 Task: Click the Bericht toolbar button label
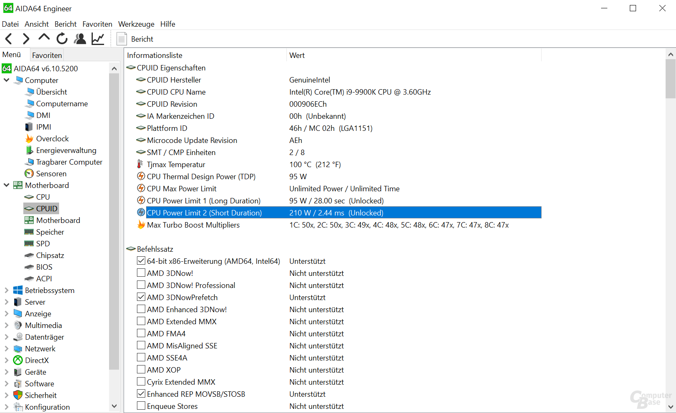click(x=142, y=39)
